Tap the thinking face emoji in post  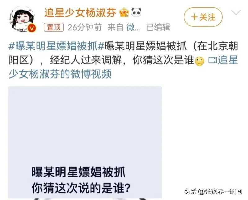pyautogui.click(x=200, y=61)
